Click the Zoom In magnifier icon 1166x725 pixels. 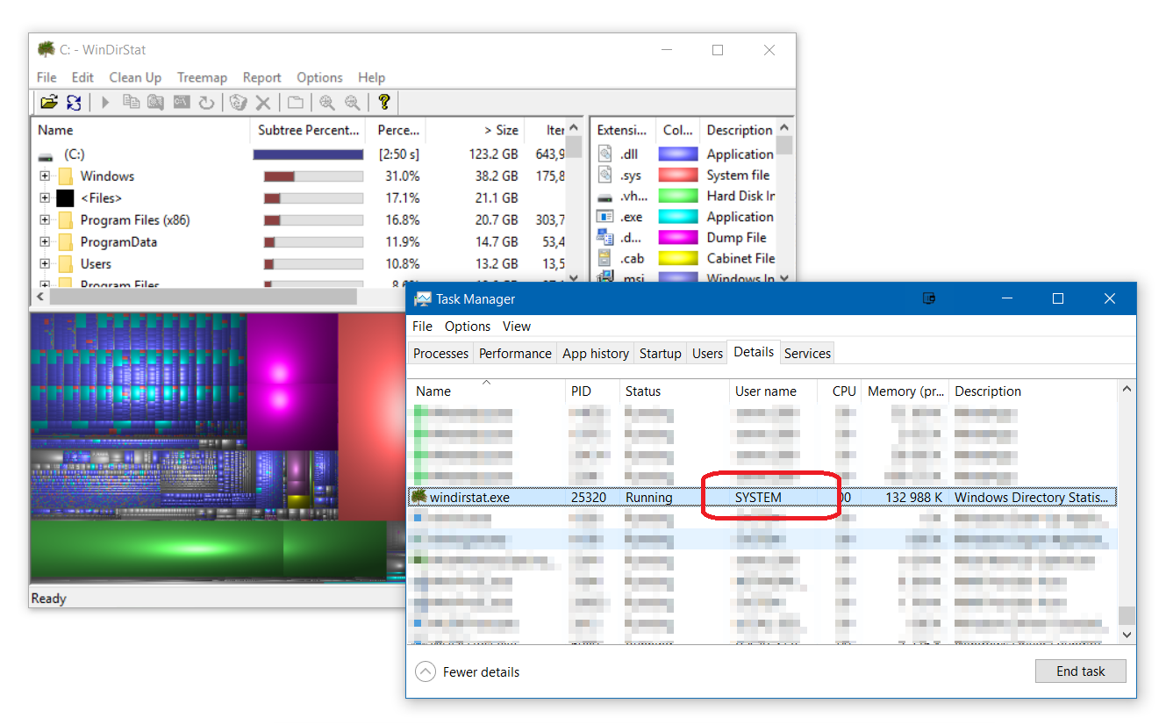(x=326, y=103)
